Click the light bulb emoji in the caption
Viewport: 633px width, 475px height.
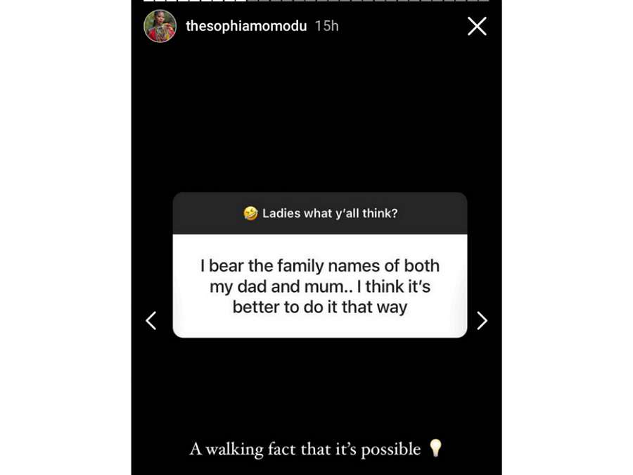tap(435, 448)
